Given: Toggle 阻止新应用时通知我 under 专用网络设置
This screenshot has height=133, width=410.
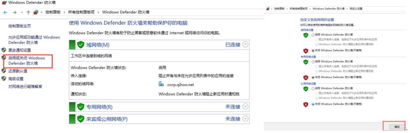Looking at the screenshot, I should [x=317, y=71].
